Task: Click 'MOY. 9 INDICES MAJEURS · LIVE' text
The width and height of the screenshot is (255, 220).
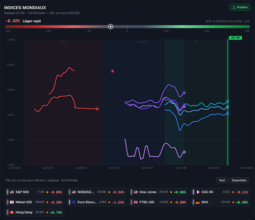Action: click(x=227, y=21)
